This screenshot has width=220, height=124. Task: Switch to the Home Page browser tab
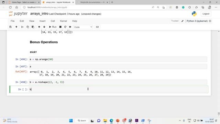tap(24, 2)
